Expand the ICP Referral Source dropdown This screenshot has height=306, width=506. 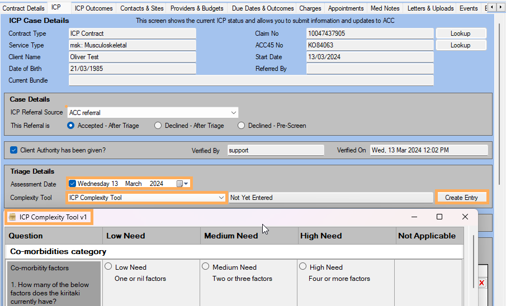pyautogui.click(x=234, y=113)
